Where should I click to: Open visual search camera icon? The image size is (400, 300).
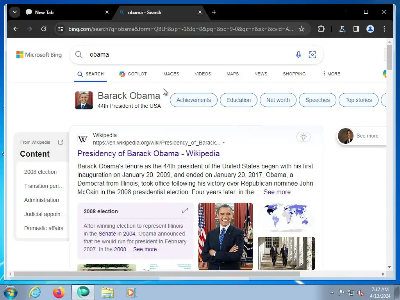click(x=312, y=55)
